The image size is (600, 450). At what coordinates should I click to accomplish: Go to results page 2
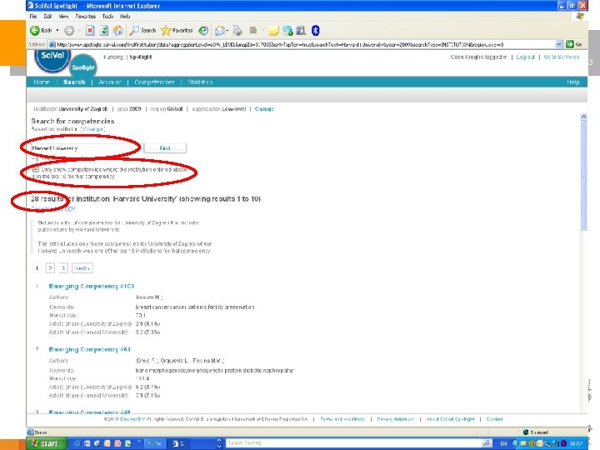click(50, 268)
